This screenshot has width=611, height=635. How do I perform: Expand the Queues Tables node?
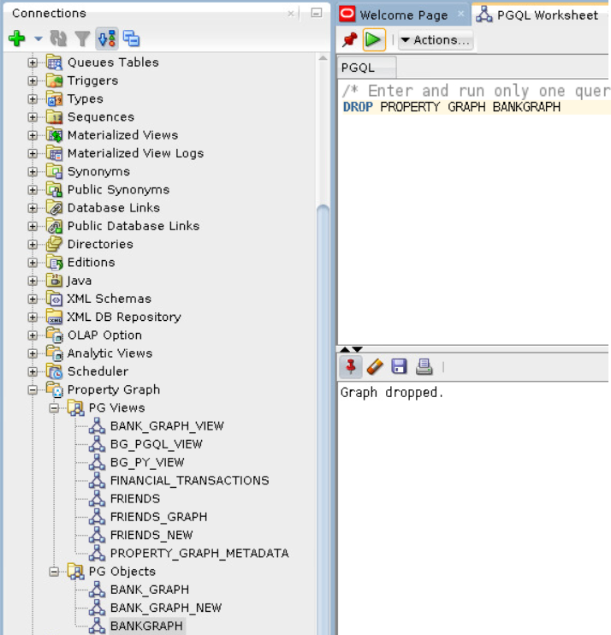pyautogui.click(x=33, y=62)
